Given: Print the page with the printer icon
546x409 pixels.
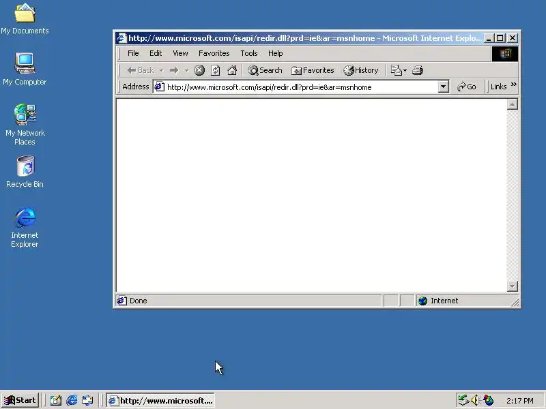Looking at the screenshot, I should (x=418, y=71).
